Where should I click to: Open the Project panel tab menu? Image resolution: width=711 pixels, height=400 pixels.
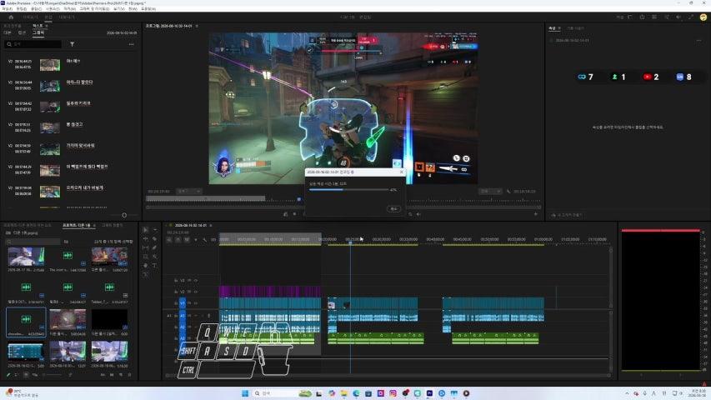tap(94, 225)
